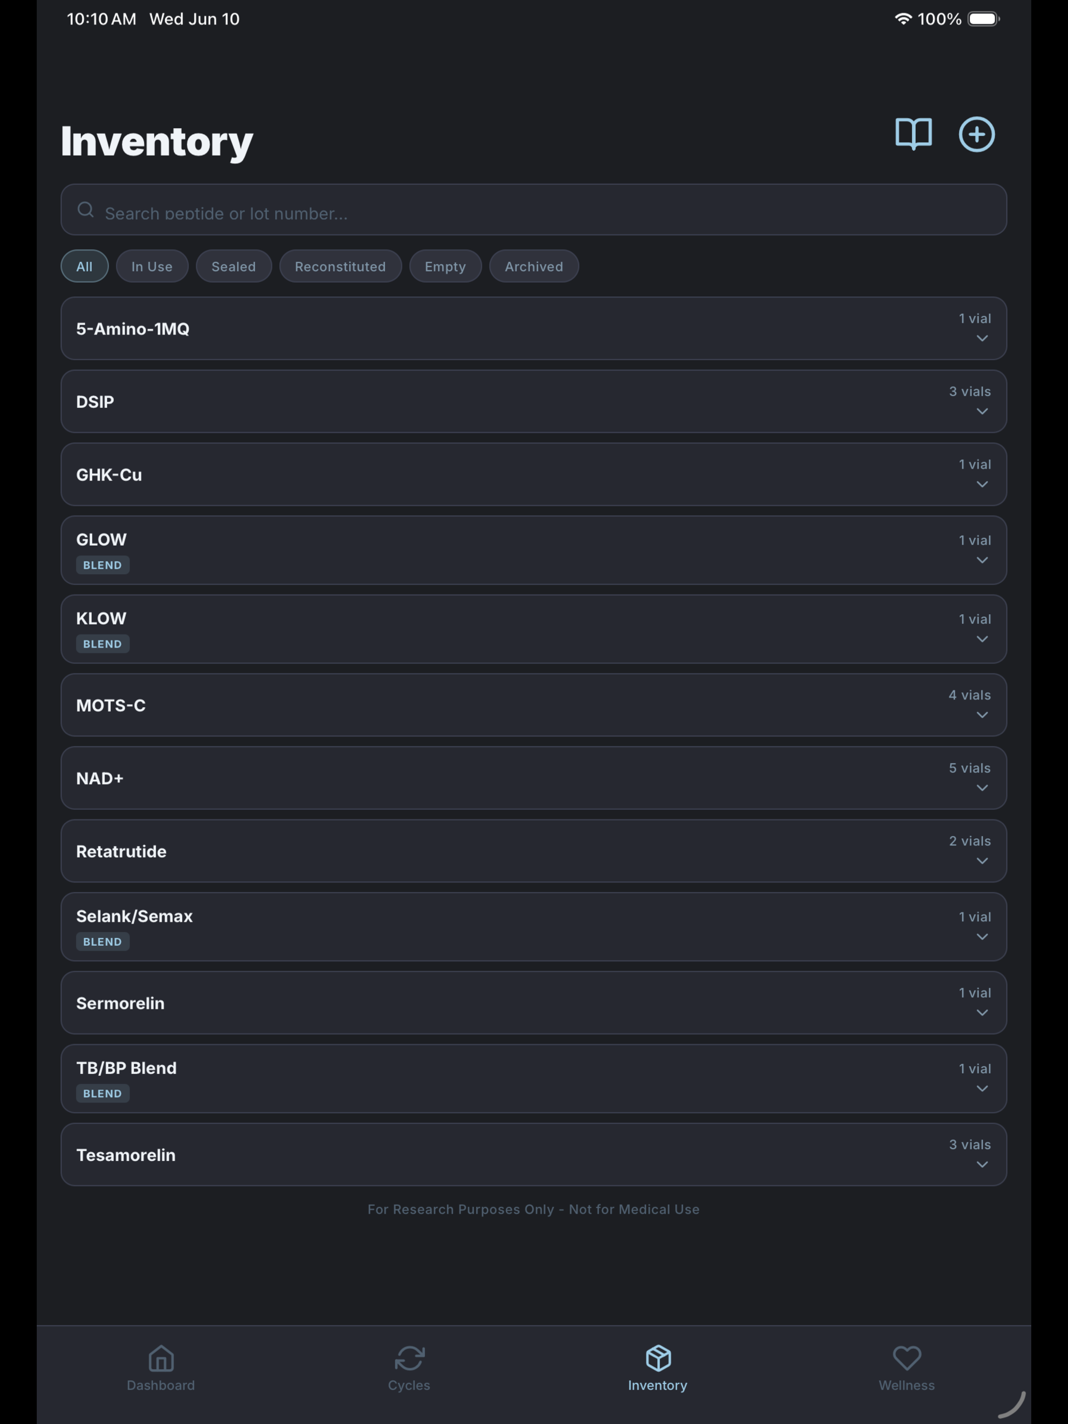Tap the BLEND badge under KLOW

point(102,644)
